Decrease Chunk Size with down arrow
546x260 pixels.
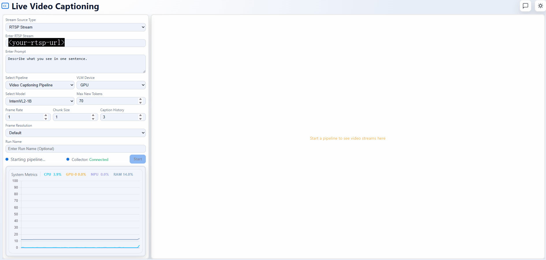(93, 119)
